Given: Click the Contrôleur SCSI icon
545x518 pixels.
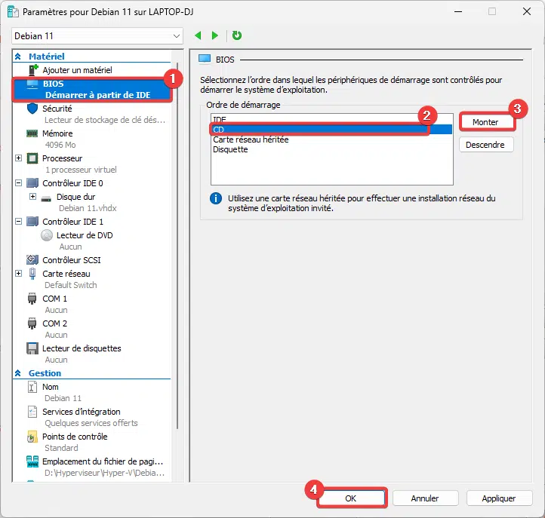Looking at the screenshot, I should click(32, 259).
